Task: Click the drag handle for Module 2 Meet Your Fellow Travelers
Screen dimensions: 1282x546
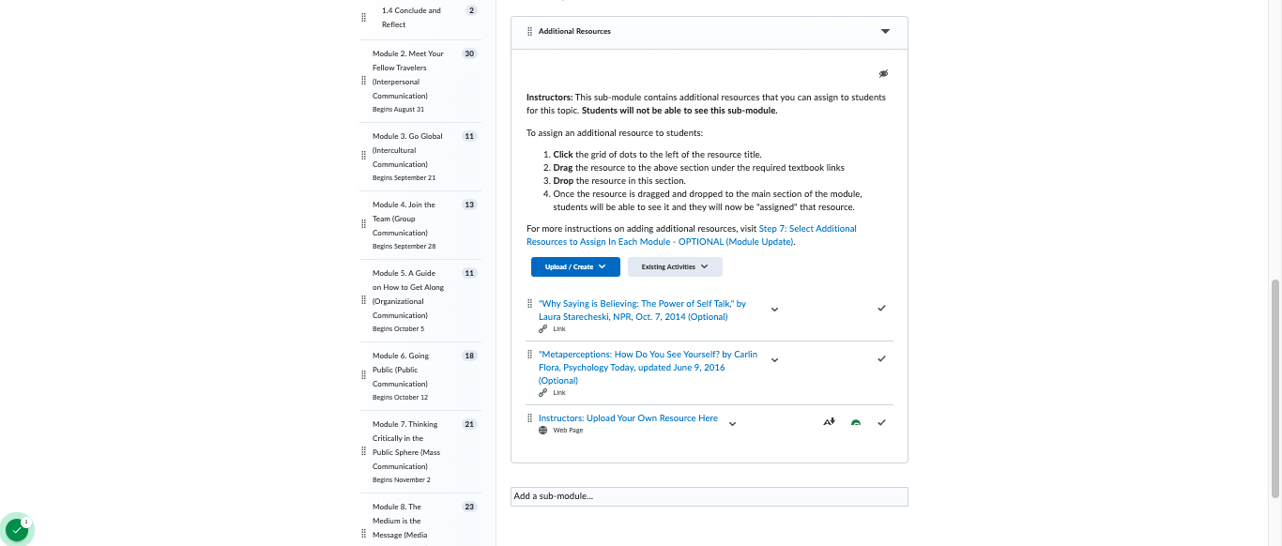Action: coord(363,81)
